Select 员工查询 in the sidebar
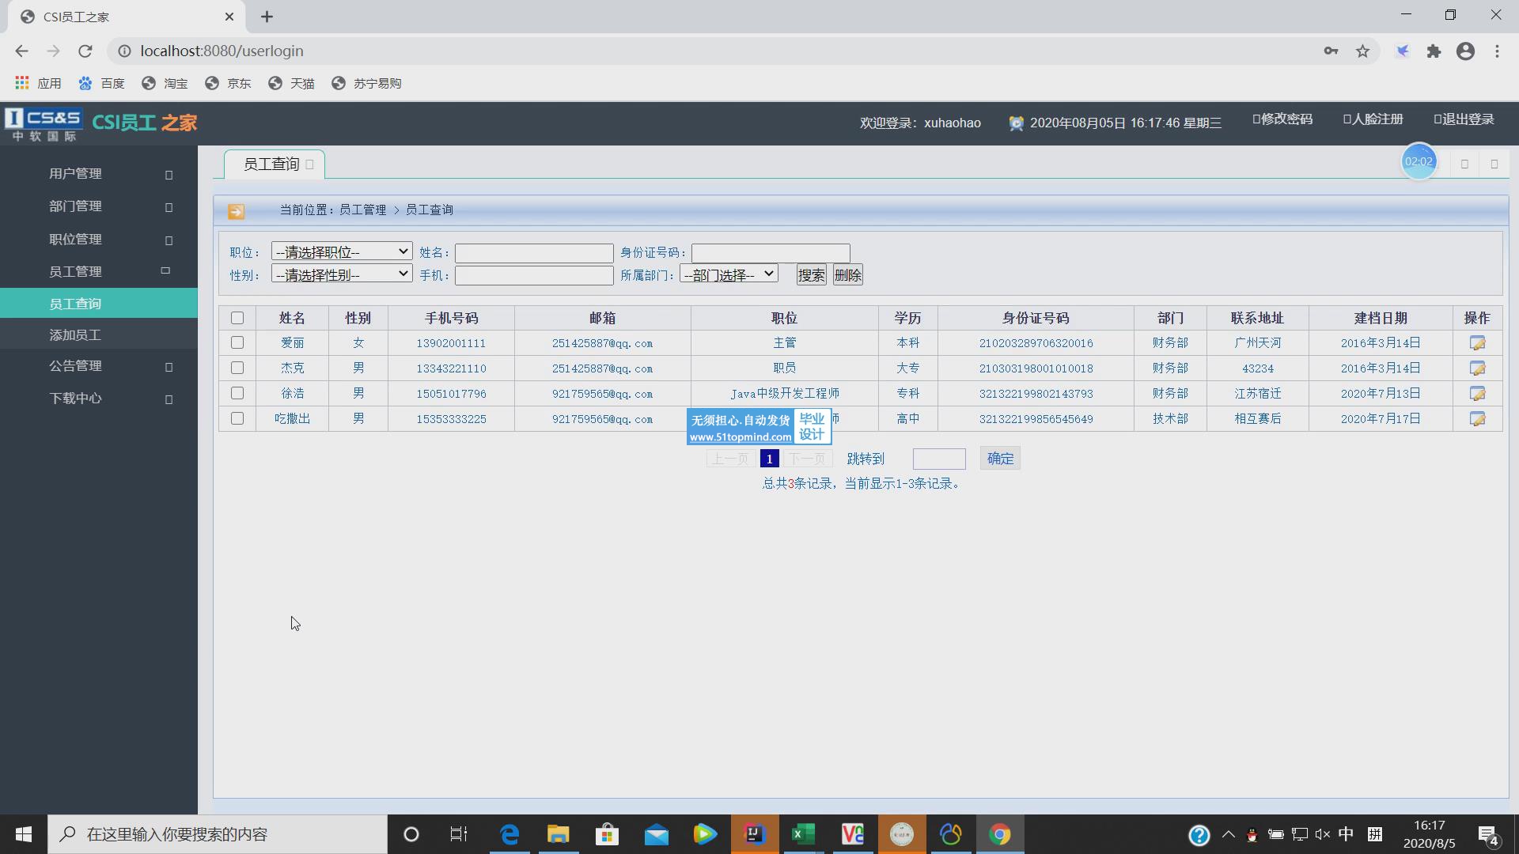The width and height of the screenshot is (1519, 854). point(99,304)
